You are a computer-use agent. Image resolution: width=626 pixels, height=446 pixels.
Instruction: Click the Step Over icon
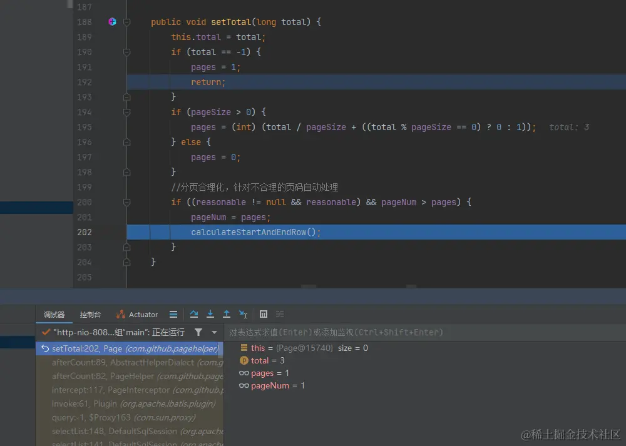pos(194,315)
